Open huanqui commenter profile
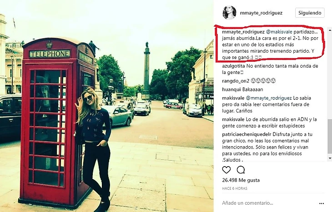This screenshot has height=212, width=332. point(231,89)
